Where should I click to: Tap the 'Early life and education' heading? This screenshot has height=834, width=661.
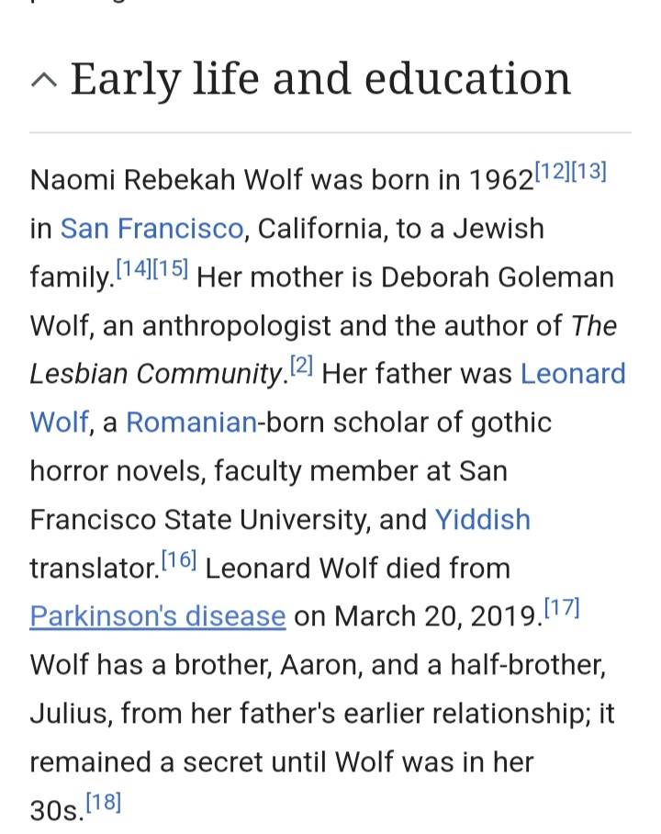(x=320, y=78)
